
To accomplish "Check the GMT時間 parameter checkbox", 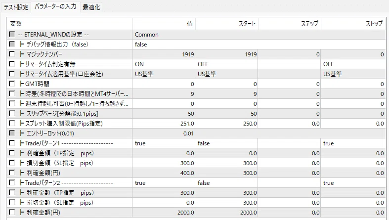I will coord(12,84).
